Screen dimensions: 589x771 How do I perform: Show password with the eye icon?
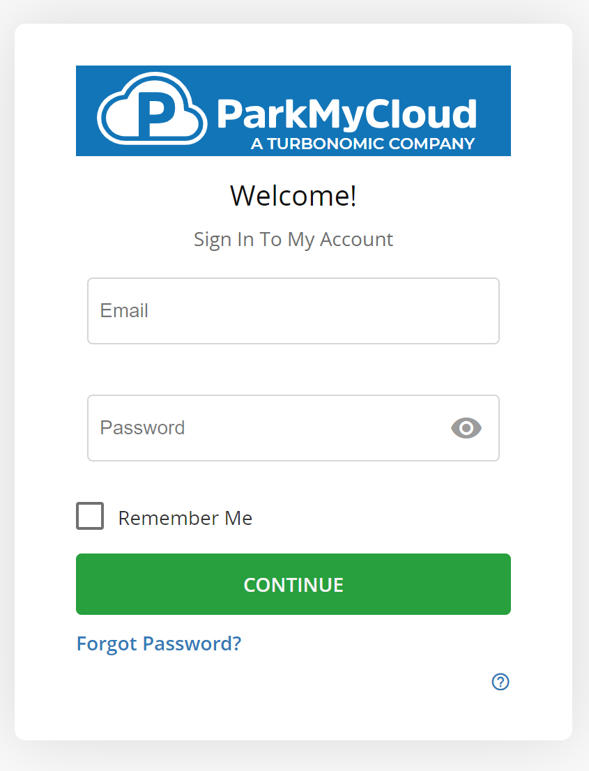[x=466, y=428]
